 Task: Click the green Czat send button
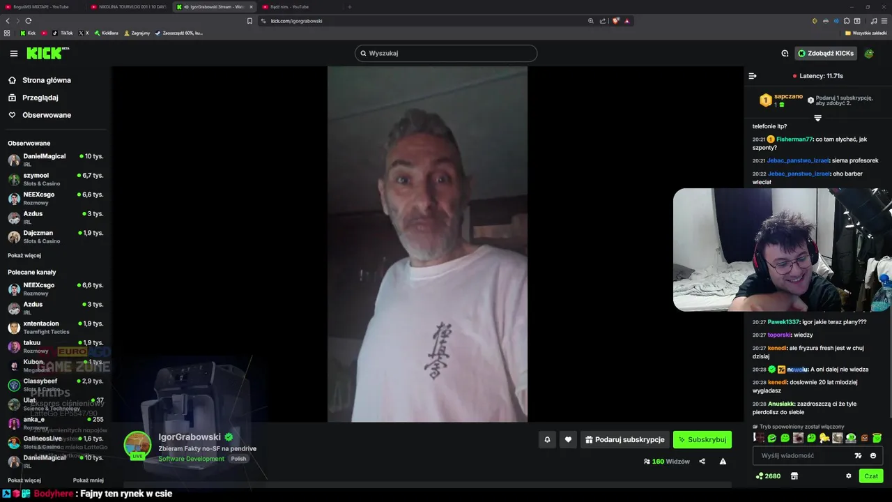[871, 476]
